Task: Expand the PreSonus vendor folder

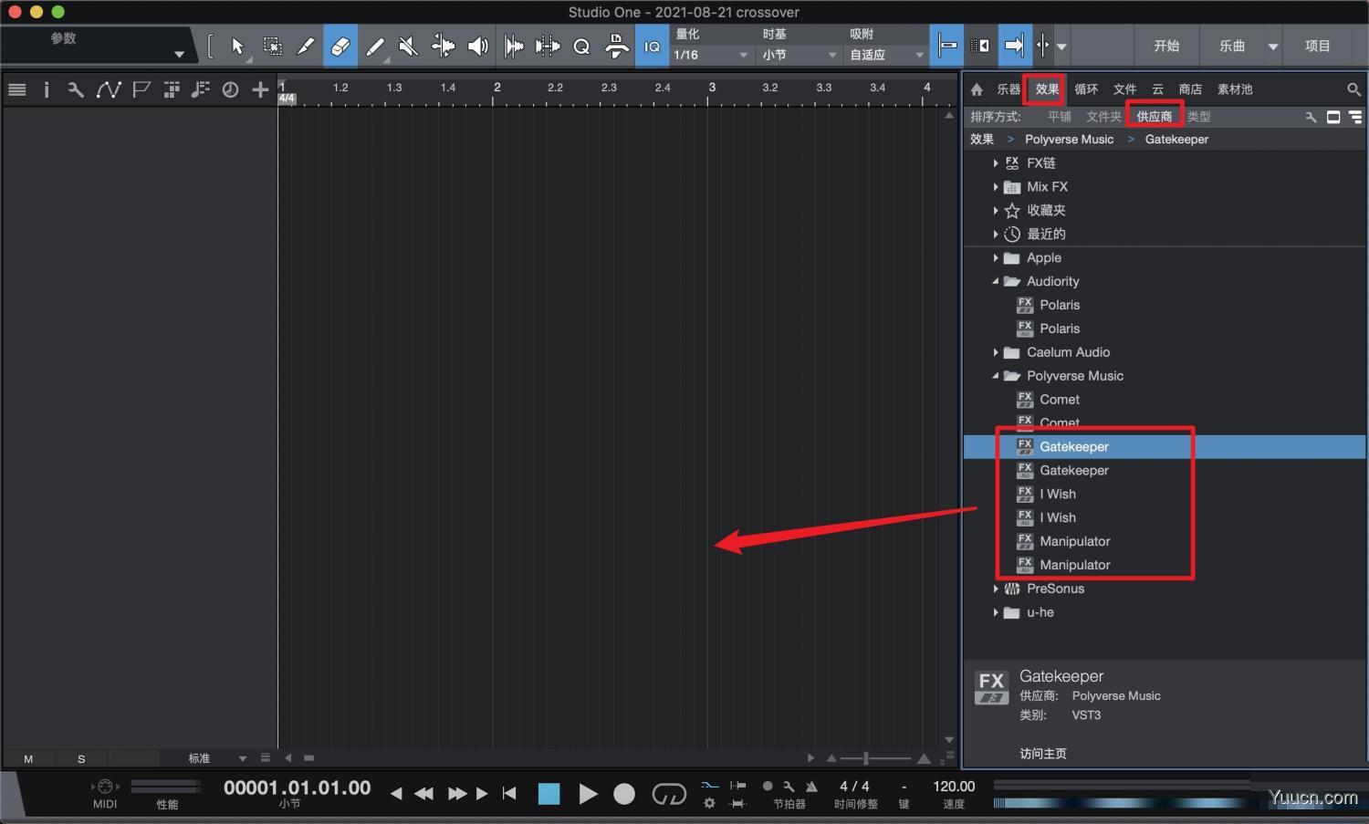Action: tap(996, 589)
